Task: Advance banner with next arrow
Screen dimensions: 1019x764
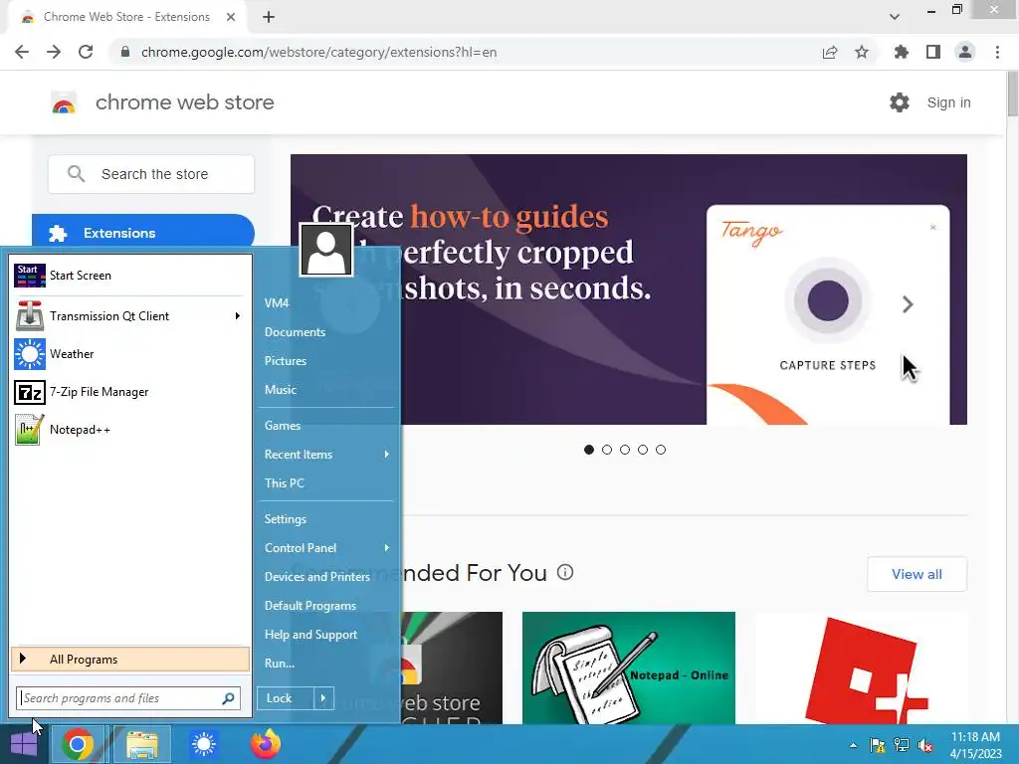Action: (x=908, y=304)
